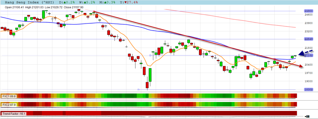The height and width of the screenshot is (119, 318).
Task: Click the Close 21157.90 value
Action: click(74, 7)
